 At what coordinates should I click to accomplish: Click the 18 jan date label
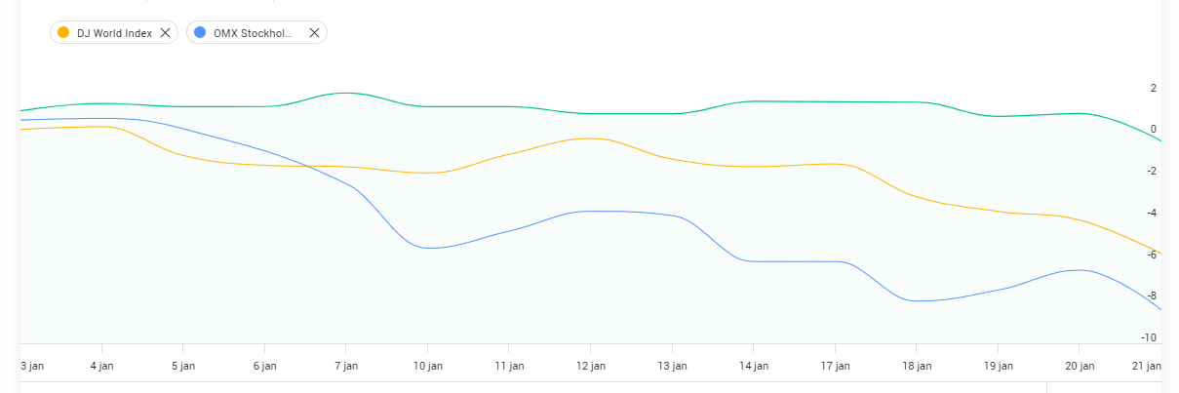(x=916, y=366)
